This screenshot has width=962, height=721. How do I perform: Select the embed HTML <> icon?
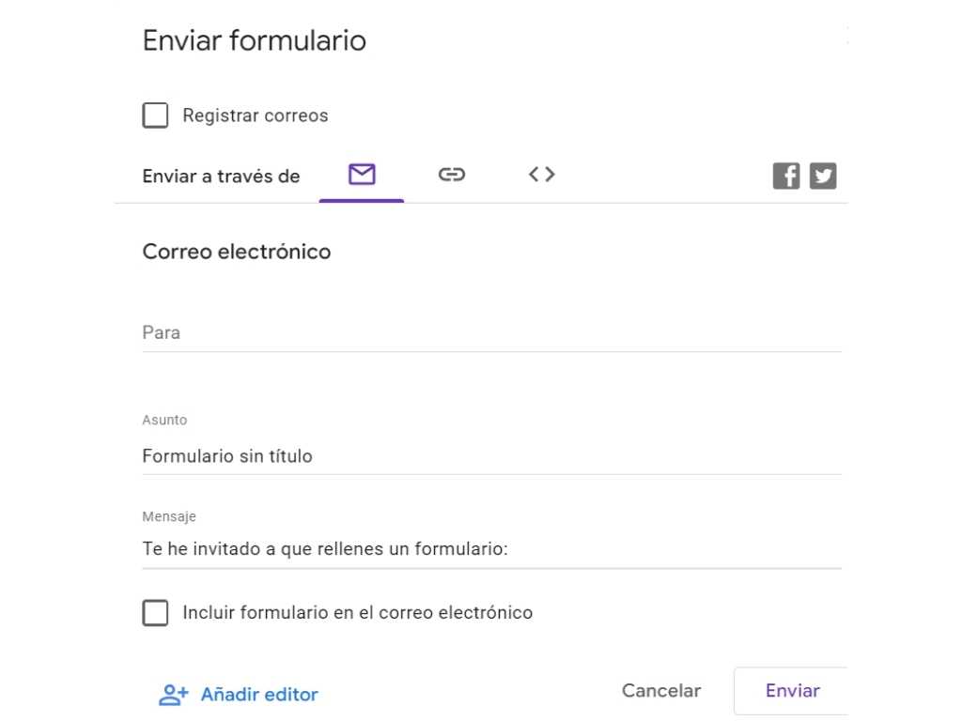pyautogui.click(x=541, y=175)
